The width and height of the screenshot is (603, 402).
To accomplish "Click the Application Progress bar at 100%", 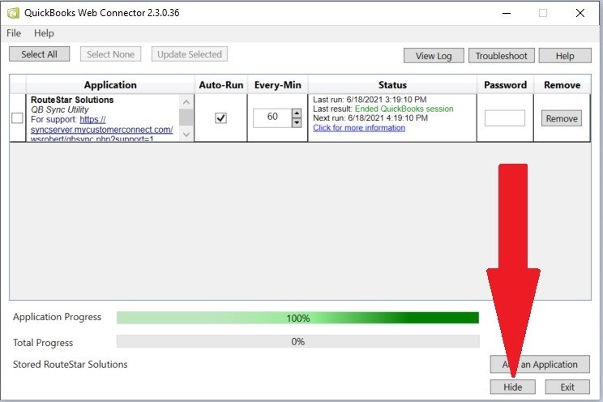I will [298, 318].
